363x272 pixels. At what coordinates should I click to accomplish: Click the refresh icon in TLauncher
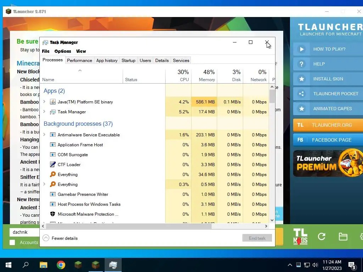(322, 236)
